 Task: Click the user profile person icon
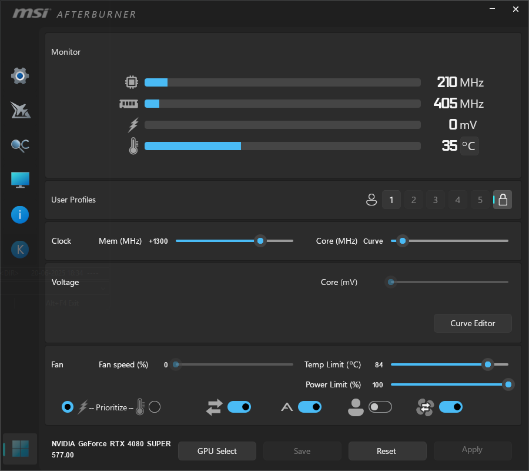pyautogui.click(x=371, y=200)
